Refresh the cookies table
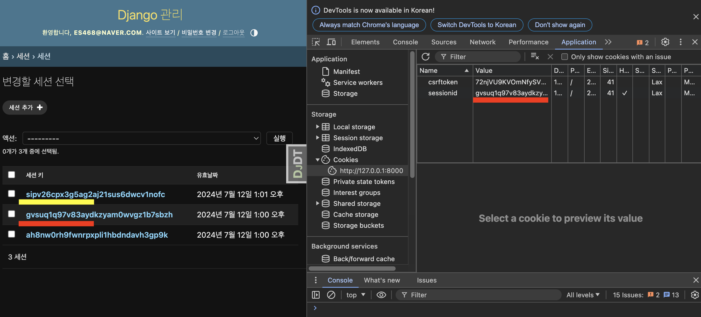 425,57
